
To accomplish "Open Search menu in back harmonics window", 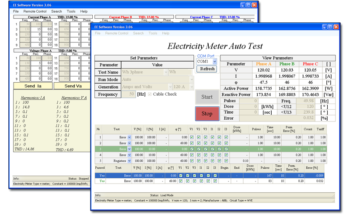I will [x=56, y=11].
